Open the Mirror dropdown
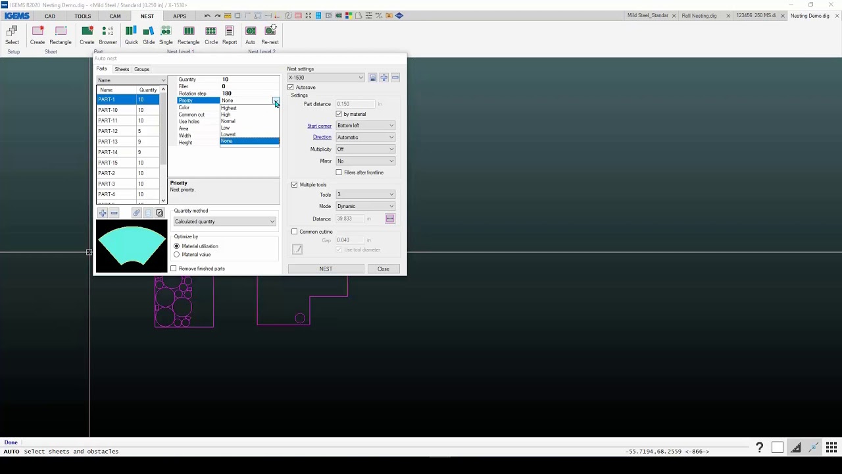This screenshot has height=474, width=842. click(365, 161)
